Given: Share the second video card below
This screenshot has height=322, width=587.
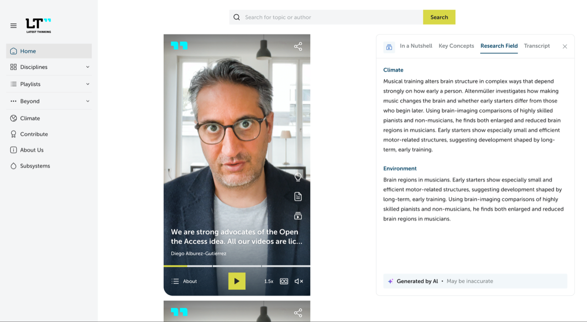Looking at the screenshot, I should tap(298, 313).
